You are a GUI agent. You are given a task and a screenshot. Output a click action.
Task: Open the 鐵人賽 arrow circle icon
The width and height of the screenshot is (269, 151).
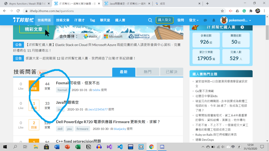point(242,27)
